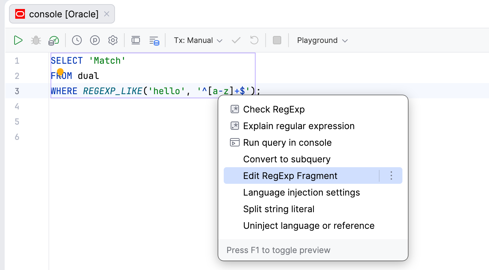View parameters circled P icon
The width and height of the screenshot is (489, 270).
tap(95, 40)
